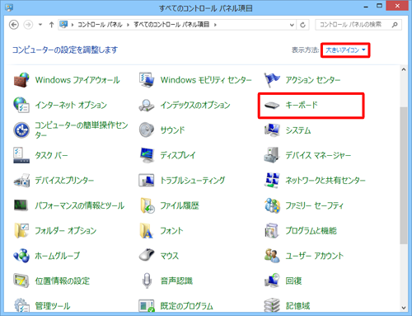
Task: Open the 回復 recovery icon
Action: [x=272, y=281]
